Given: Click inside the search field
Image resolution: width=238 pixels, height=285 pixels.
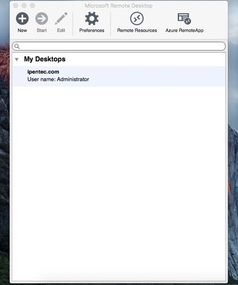Looking at the screenshot, I should [119, 46].
